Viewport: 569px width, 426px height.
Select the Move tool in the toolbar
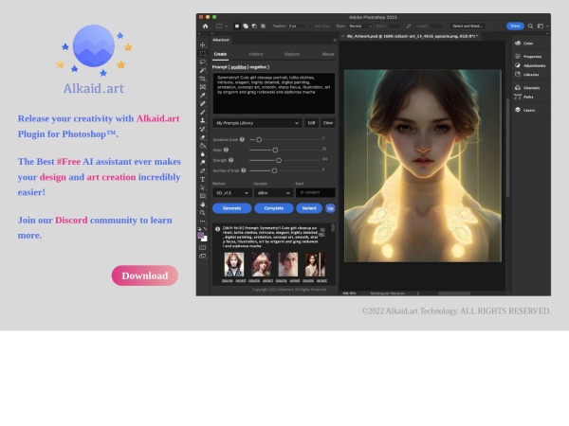pyautogui.click(x=202, y=44)
